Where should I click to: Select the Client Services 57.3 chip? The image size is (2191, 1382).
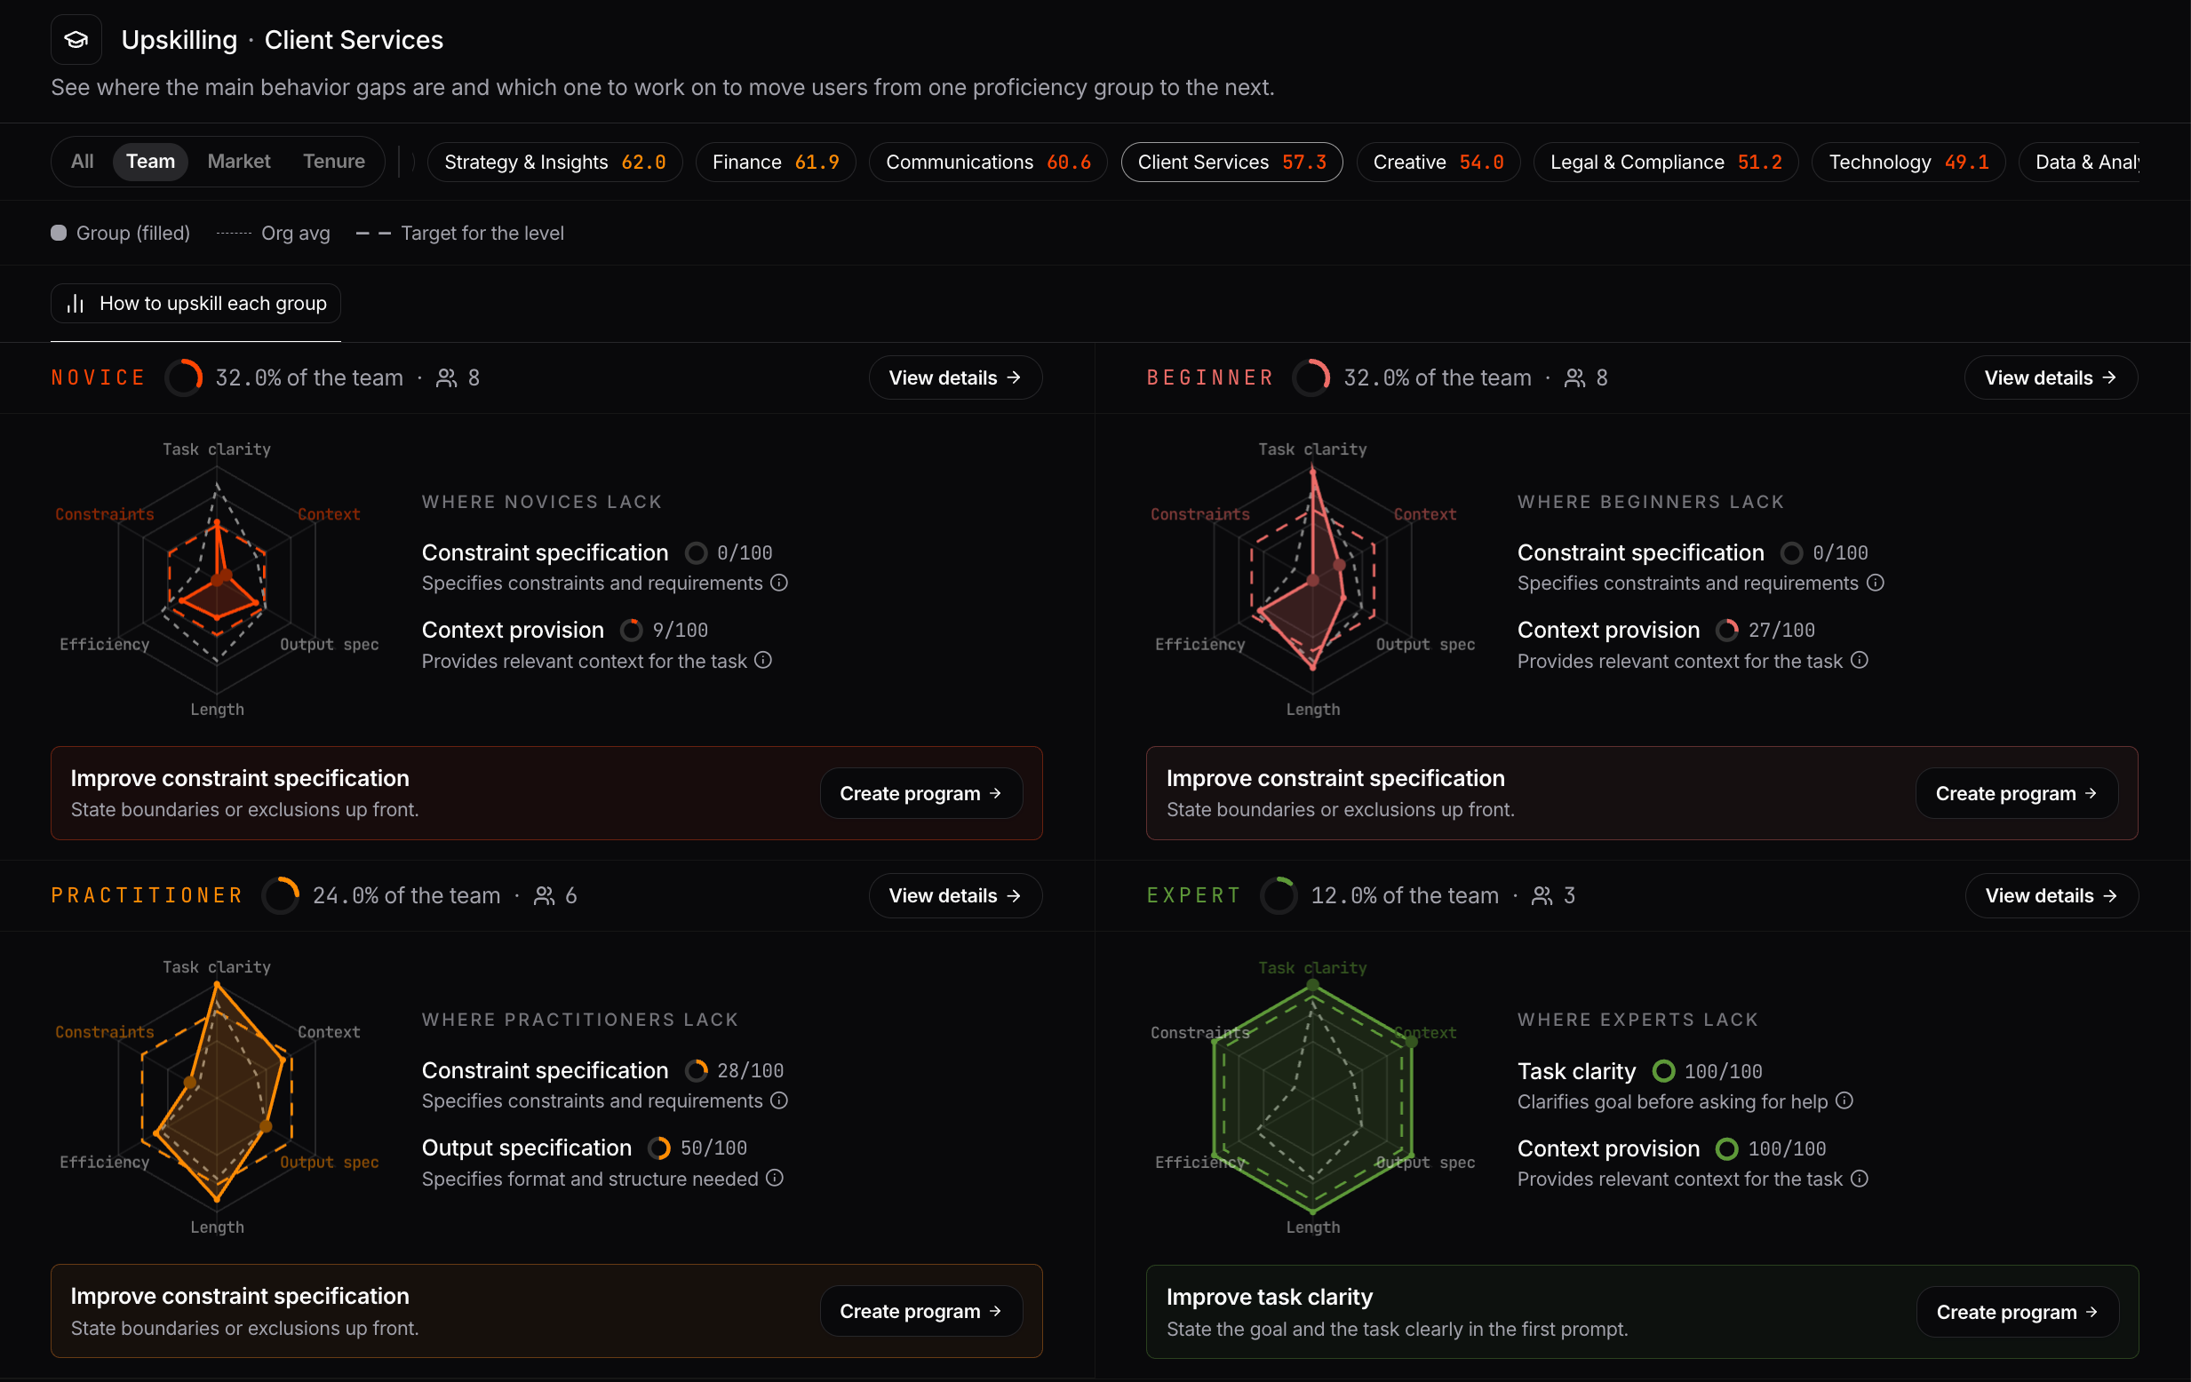coord(1232,162)
